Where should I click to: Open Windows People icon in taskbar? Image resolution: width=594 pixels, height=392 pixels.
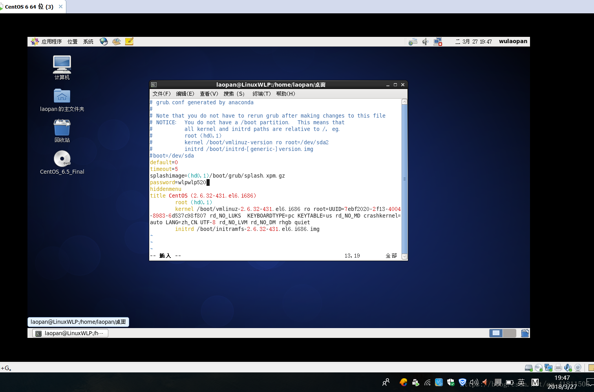click(x=386, y=382)
